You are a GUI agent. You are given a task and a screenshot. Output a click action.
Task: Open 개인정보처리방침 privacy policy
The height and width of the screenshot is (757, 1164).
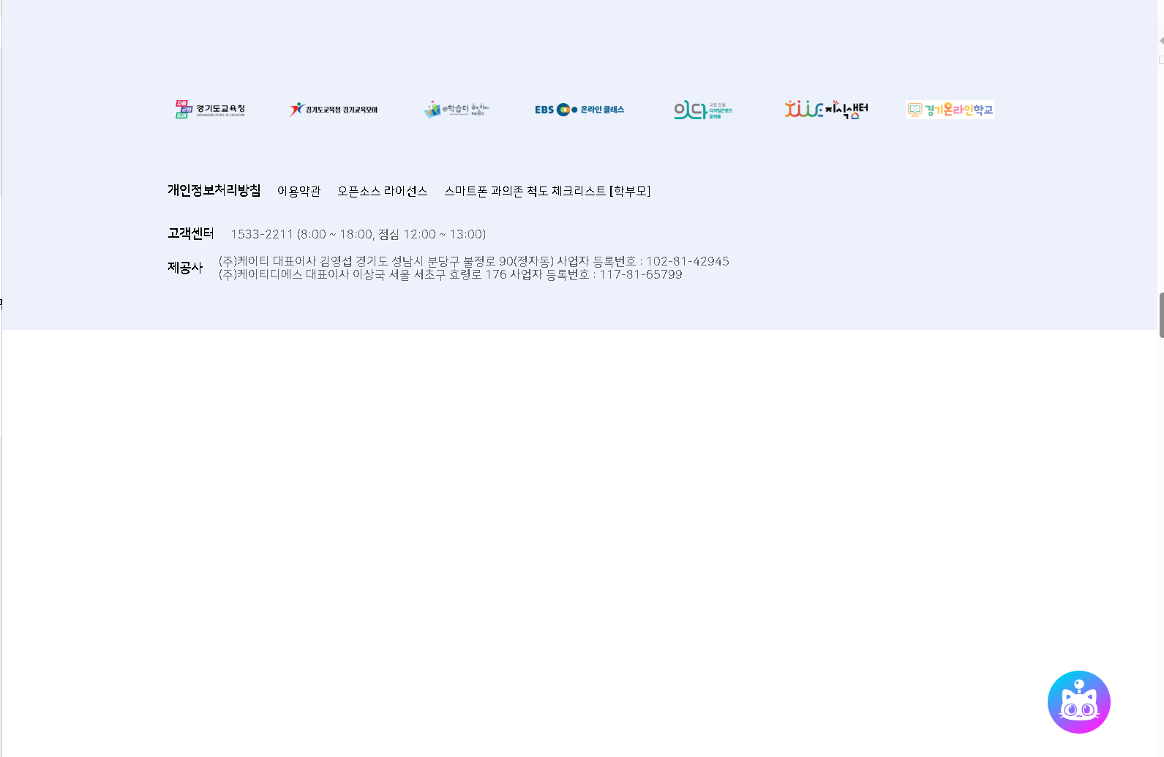coord(214,190)
